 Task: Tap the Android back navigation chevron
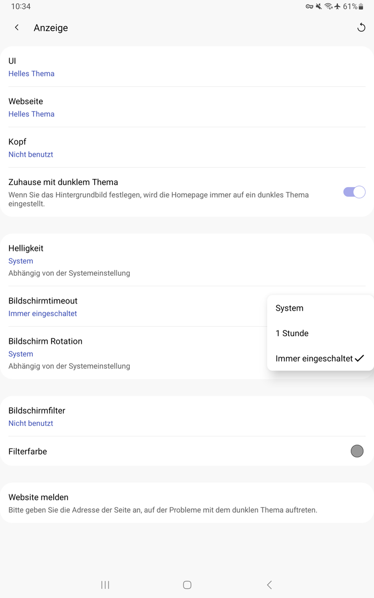tap(269, 585)
